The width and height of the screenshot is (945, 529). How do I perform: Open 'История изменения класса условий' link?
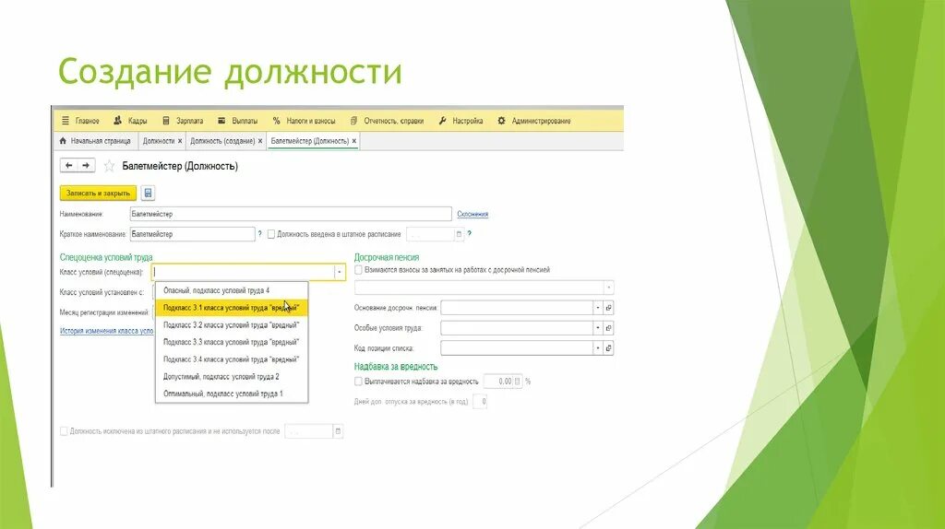coord(107,331)
